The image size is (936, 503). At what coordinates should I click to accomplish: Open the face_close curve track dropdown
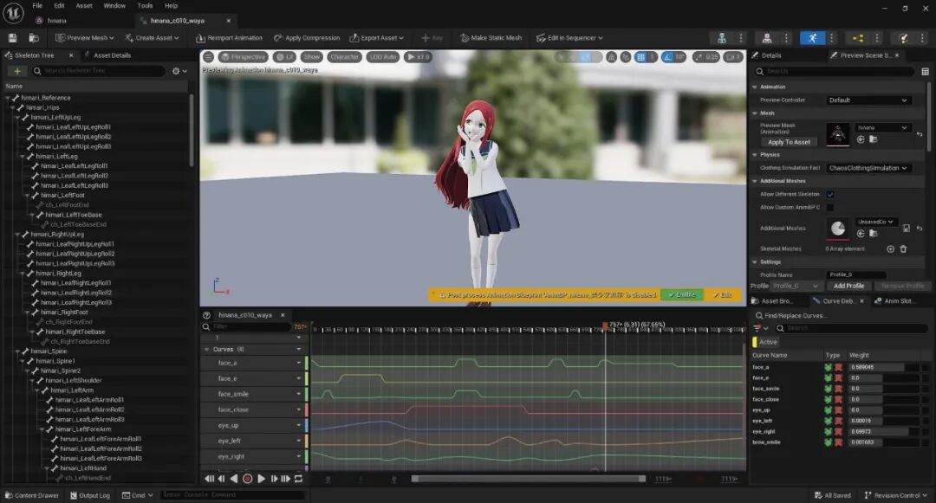point(298,409)
